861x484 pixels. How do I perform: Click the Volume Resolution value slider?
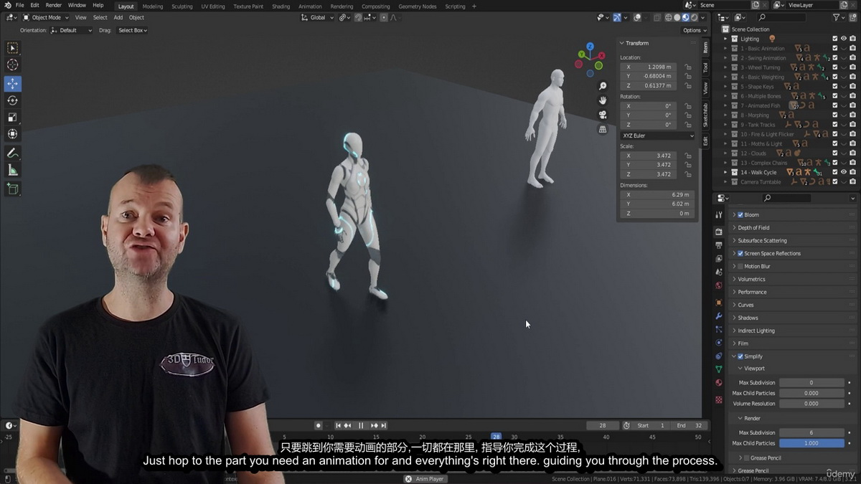pos(811,404)
